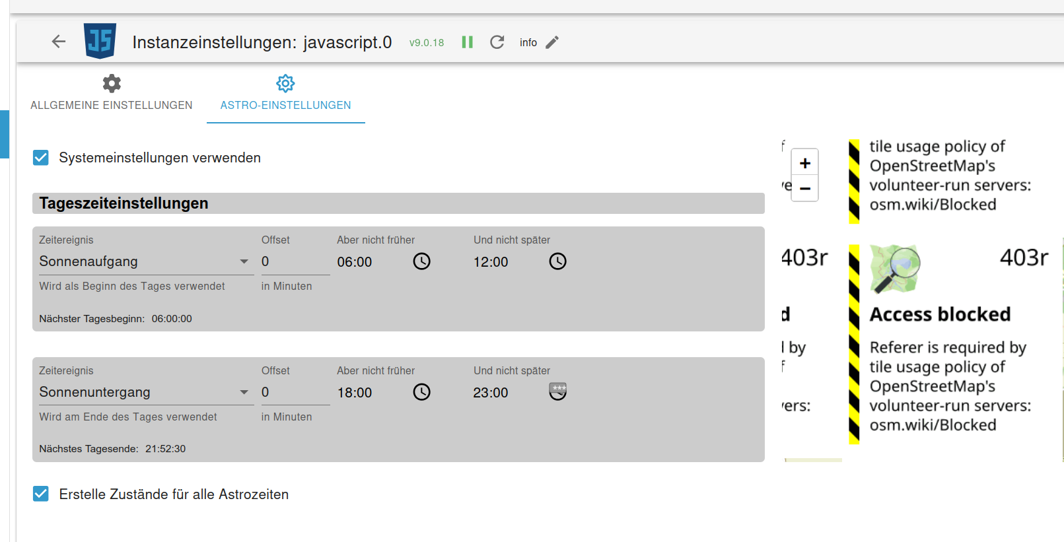This screenshot has height=542, width=1064.
Task: Click the Offset field for Sonnenaufgang
Action: point(295,261)
